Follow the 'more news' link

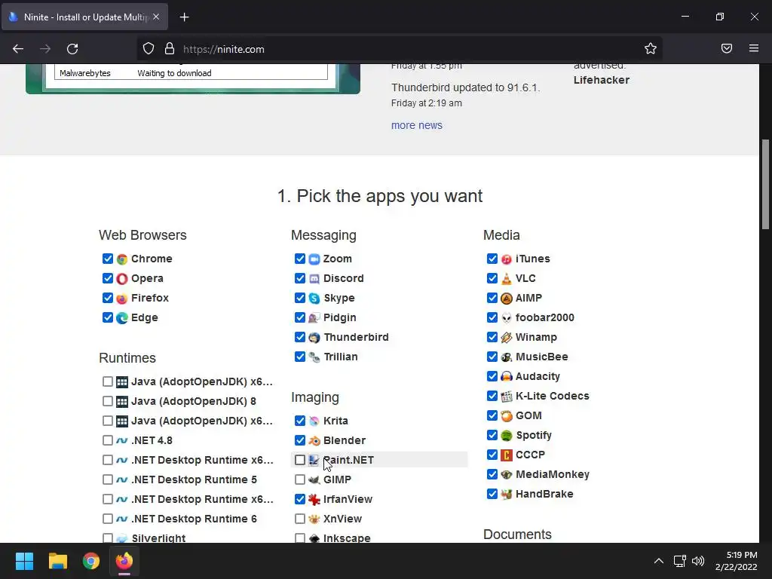click(416, 126)
